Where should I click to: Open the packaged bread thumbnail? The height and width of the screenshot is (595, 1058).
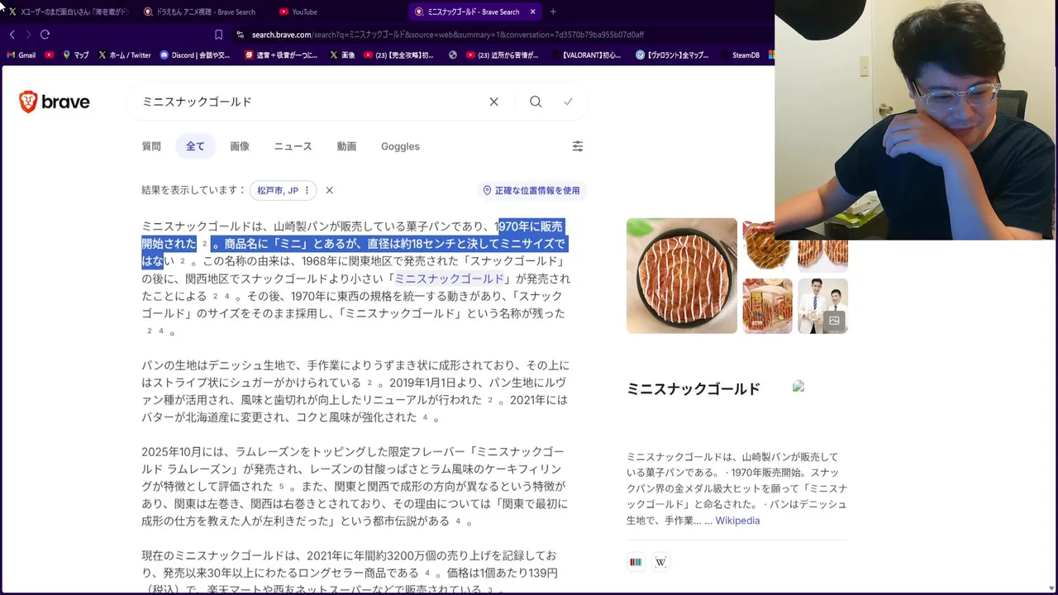[x=767, y=306]
